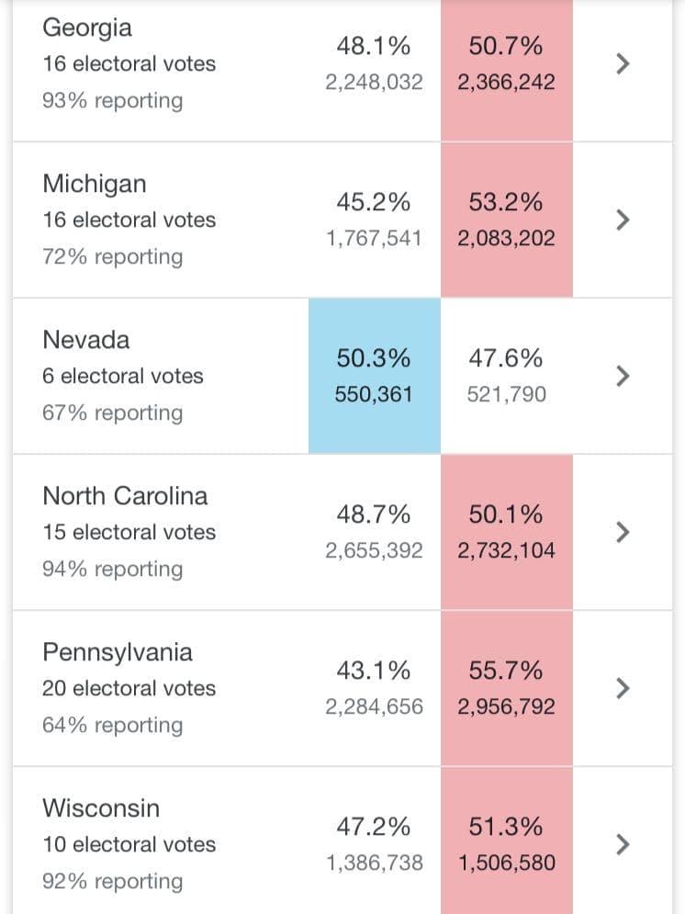685x914 pixels.
Task: Click the Pennsylvania row chevron
Action: (x=623, y=688)
